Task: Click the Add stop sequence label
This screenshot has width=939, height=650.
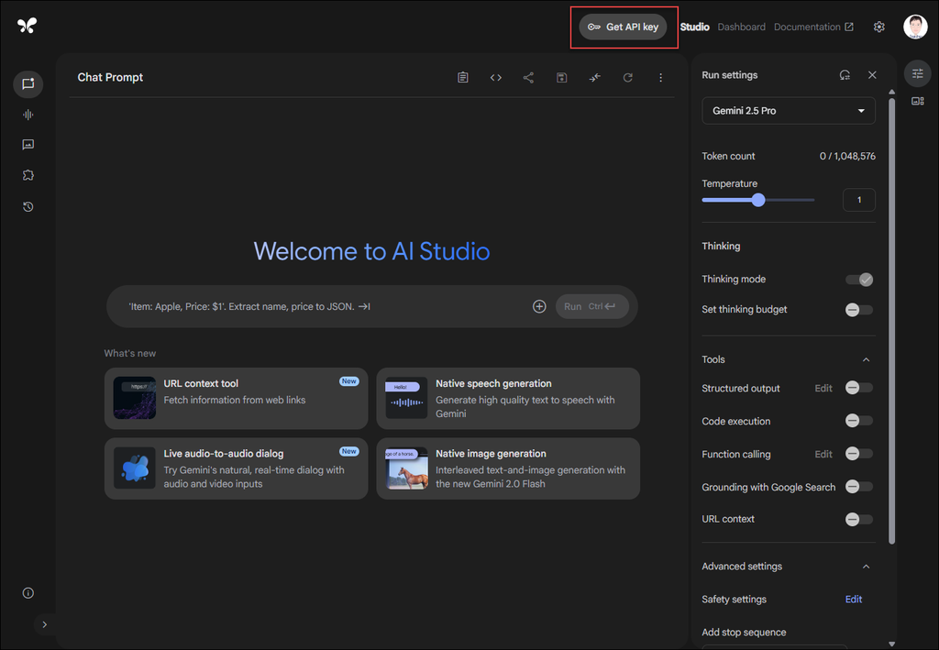Action: (x=744, y=632)
